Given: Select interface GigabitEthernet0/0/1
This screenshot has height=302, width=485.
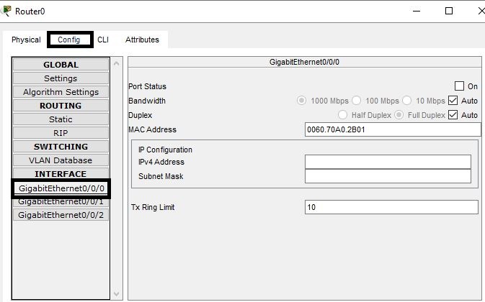Looking at the screenshot, I should click(x=61, y=202).
